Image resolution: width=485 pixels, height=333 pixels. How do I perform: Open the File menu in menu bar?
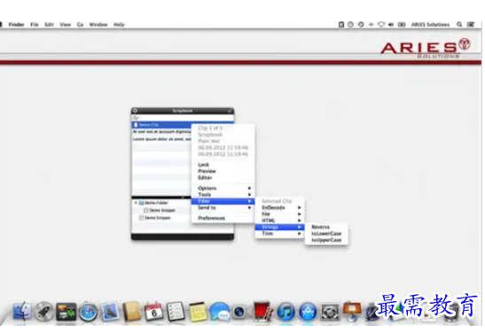pos(35,25)
